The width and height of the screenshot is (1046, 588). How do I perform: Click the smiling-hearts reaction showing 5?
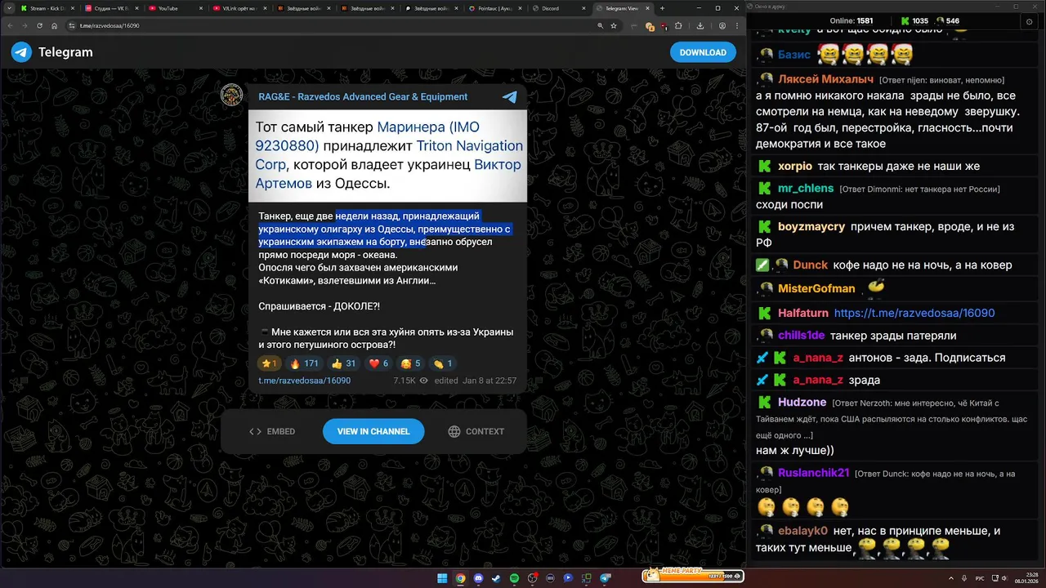411,363
